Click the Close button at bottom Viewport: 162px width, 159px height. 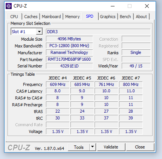point(140,147)
